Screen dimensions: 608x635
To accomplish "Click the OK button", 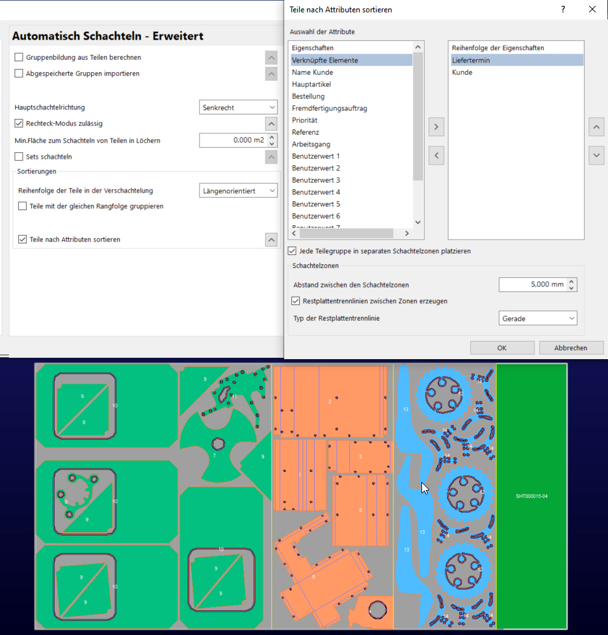I will pyautogui.click(x=501, y=348).
